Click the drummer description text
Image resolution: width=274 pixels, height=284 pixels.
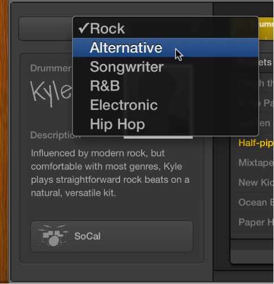110,173
